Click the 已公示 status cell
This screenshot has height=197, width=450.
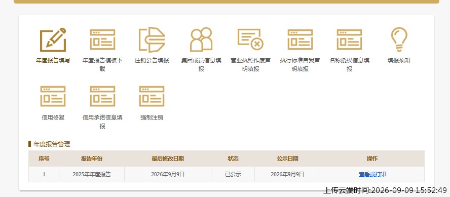click(233, 174)
